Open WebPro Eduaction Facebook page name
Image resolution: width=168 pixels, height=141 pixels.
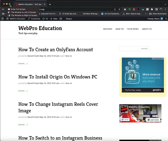[139, 107]
